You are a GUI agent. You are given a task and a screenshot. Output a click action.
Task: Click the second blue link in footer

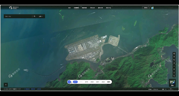click(x=33, y=89)
